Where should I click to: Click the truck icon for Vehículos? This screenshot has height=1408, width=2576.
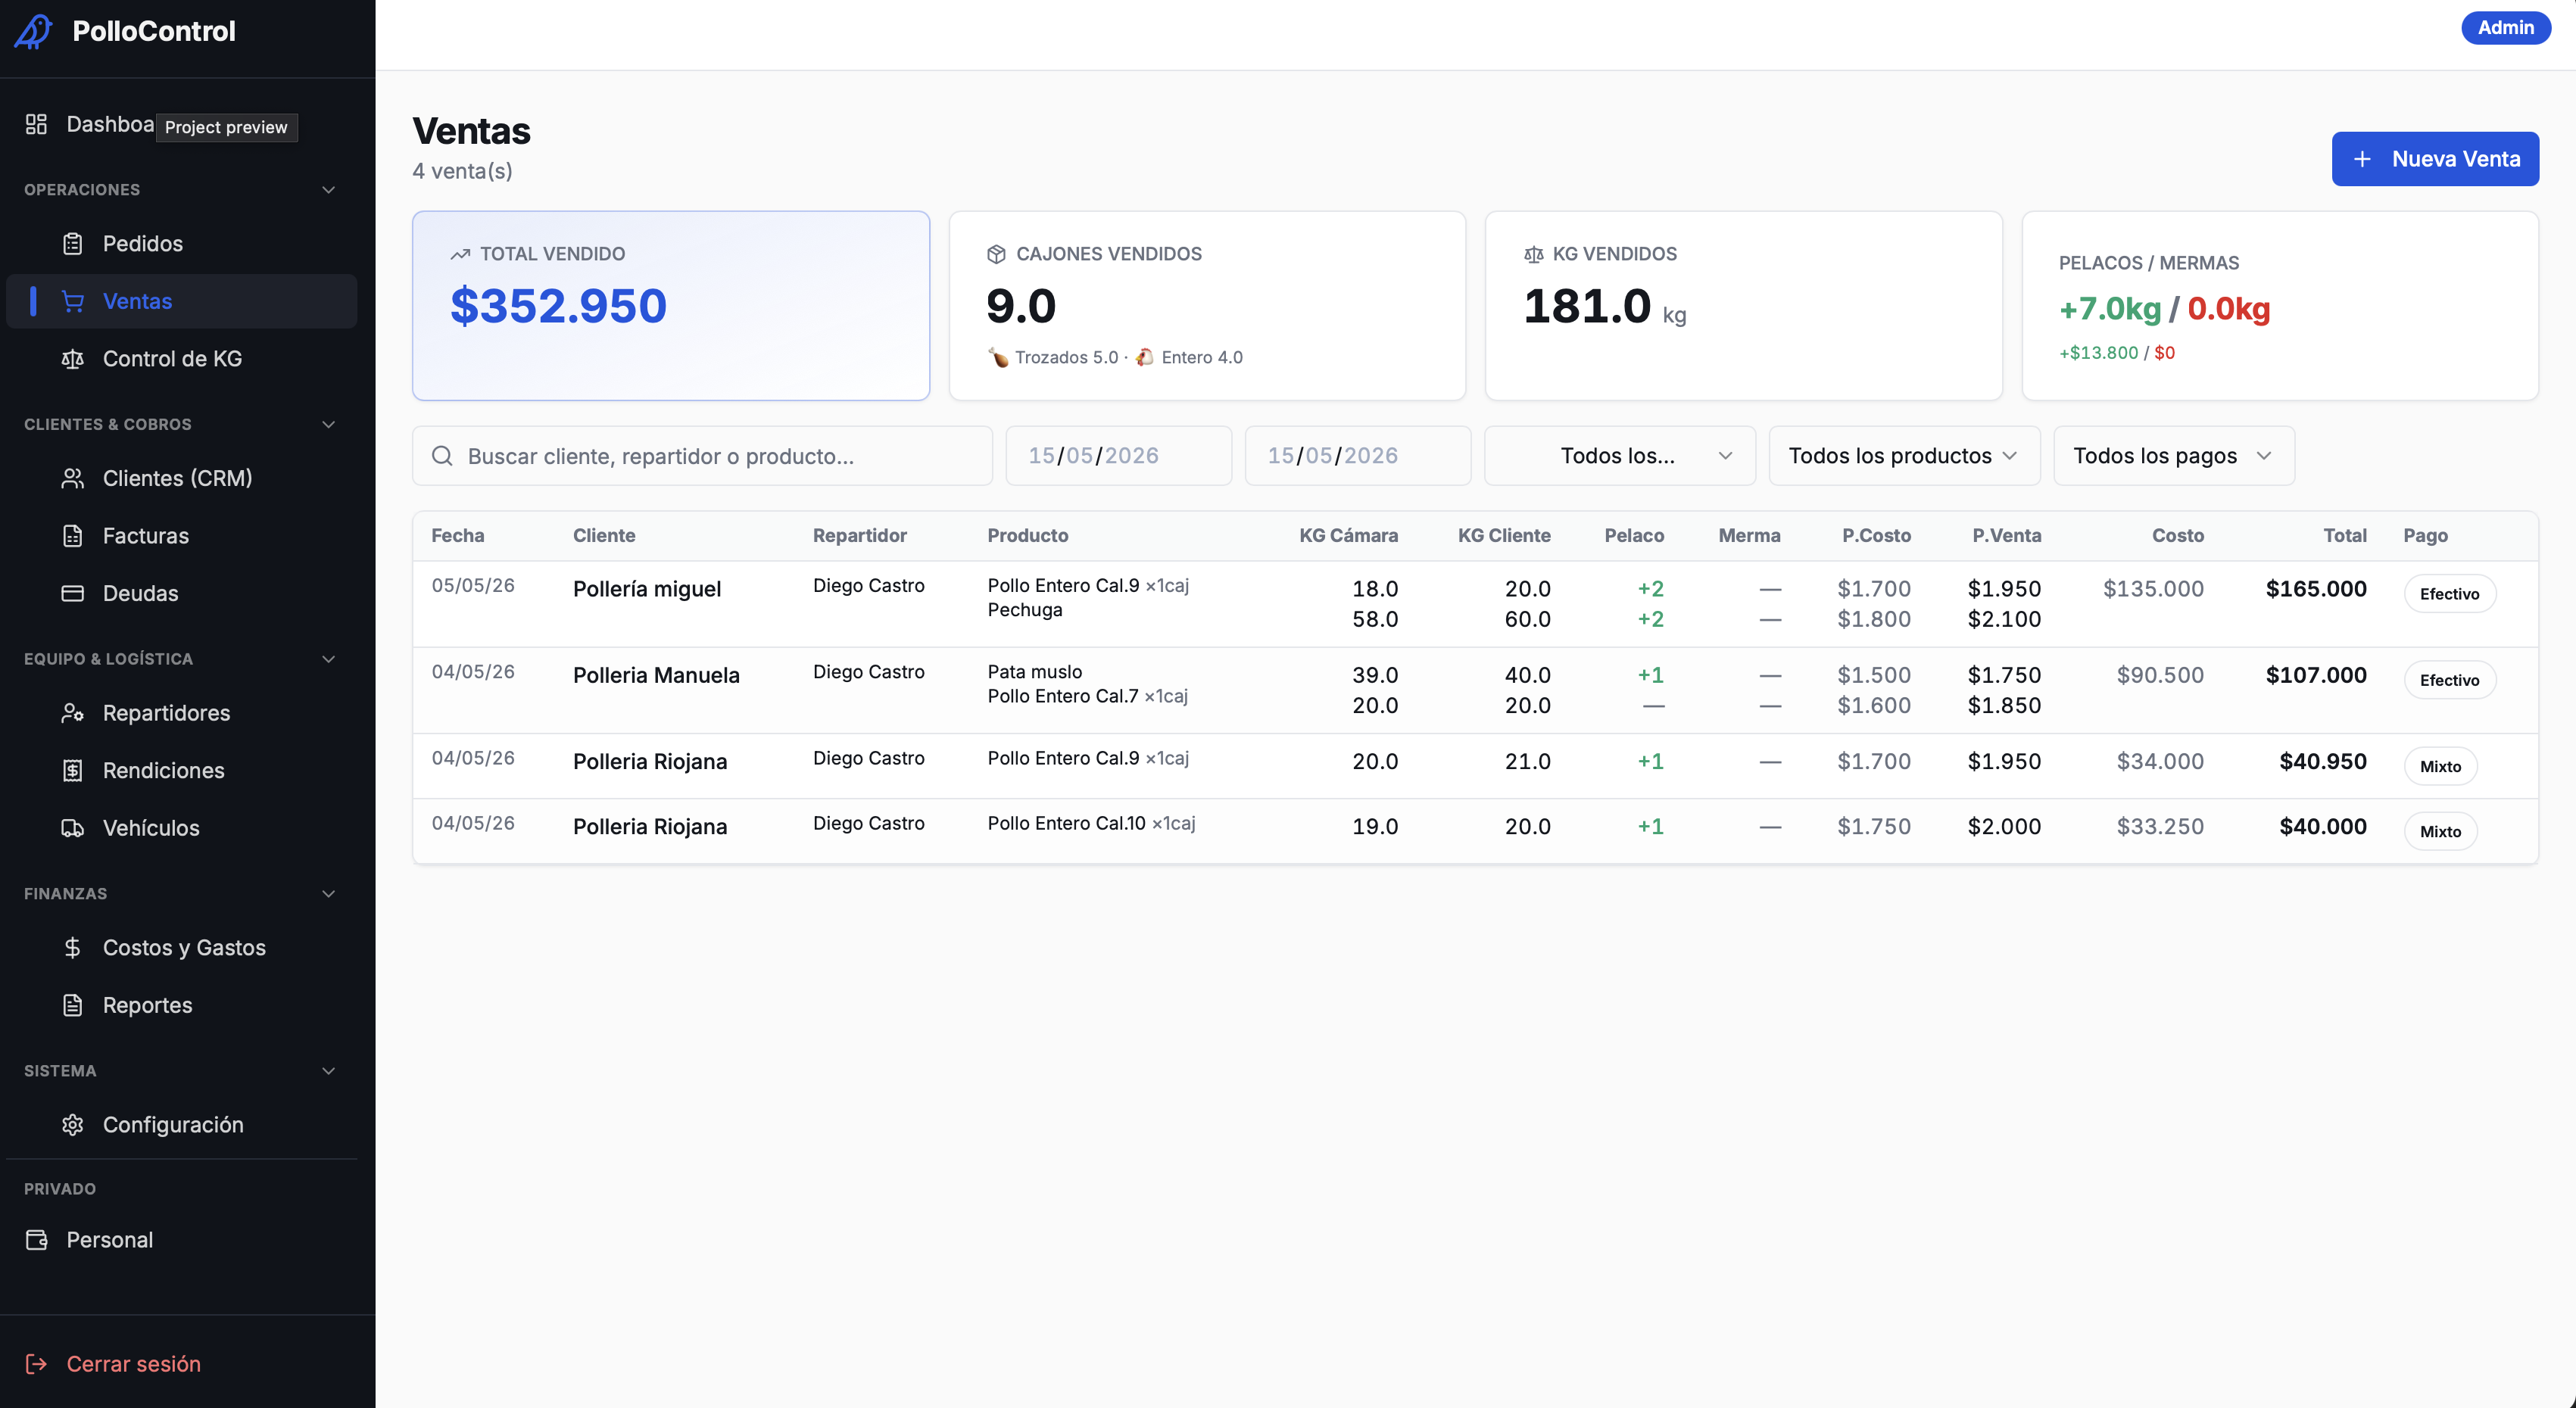(x=73, y=829)
